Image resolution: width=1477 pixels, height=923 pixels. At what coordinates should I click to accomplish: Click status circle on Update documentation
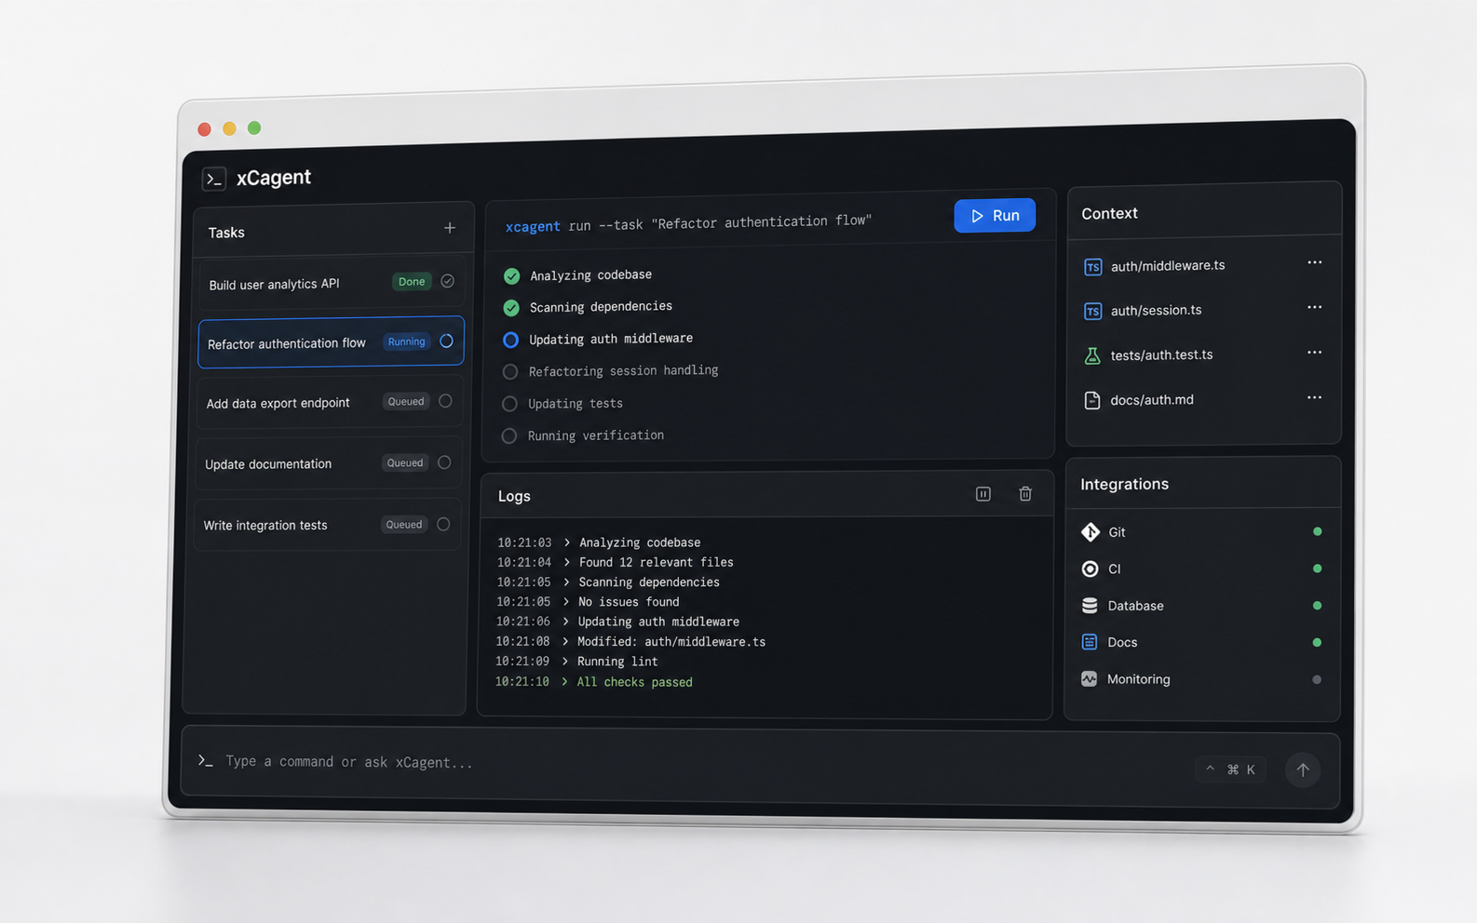444,462
